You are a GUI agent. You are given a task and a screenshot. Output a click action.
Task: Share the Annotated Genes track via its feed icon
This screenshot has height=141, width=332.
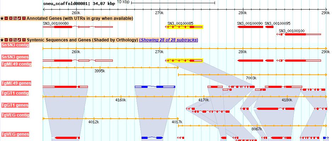15,18
